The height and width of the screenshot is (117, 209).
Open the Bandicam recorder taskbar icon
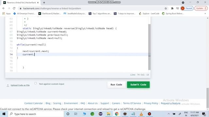pyautogui.click(x=150, y=114)
